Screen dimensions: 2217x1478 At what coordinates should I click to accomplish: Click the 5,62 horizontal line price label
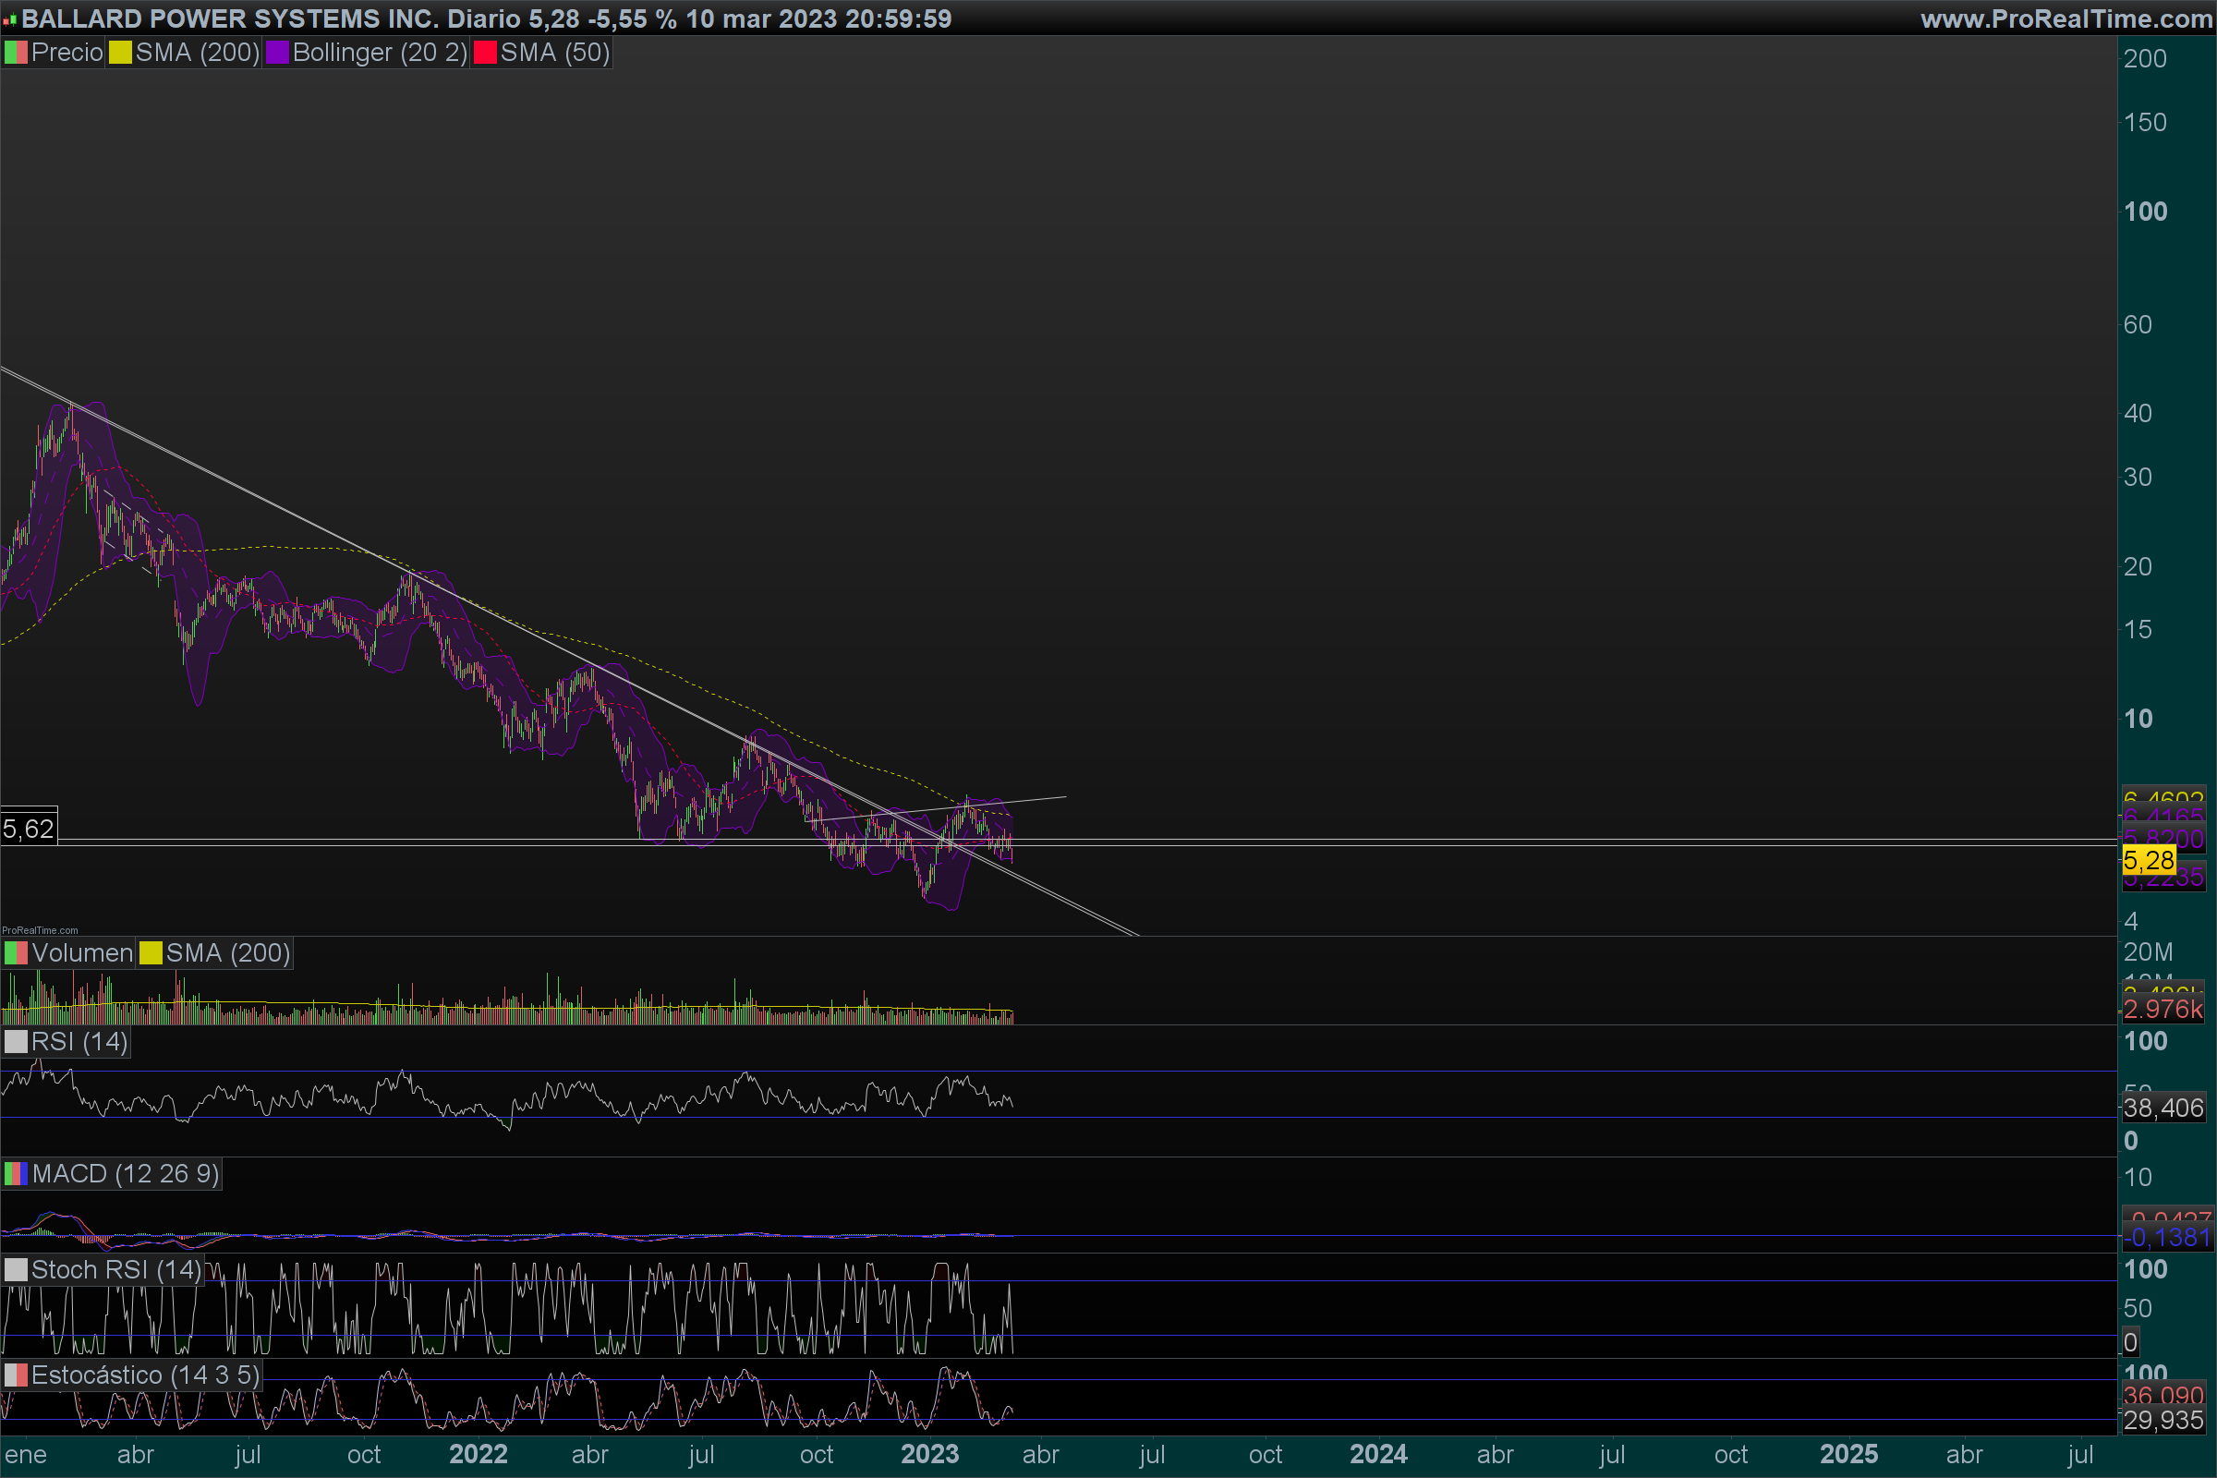29,829
